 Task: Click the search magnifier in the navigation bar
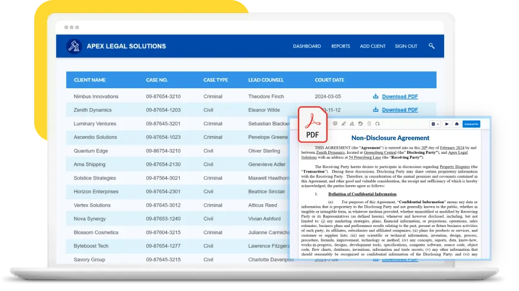(x=431, y=46)
